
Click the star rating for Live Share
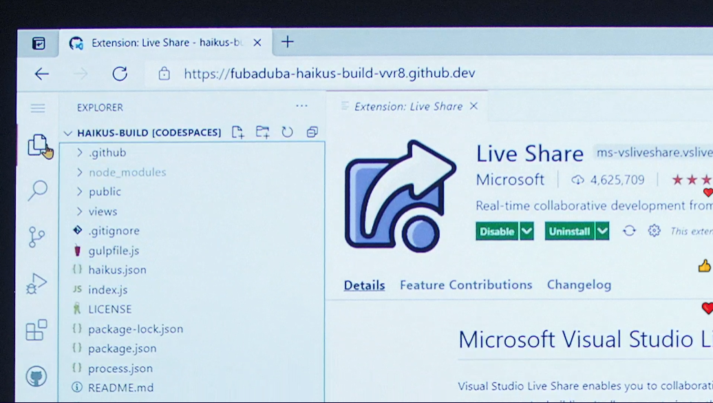[692, 180]
